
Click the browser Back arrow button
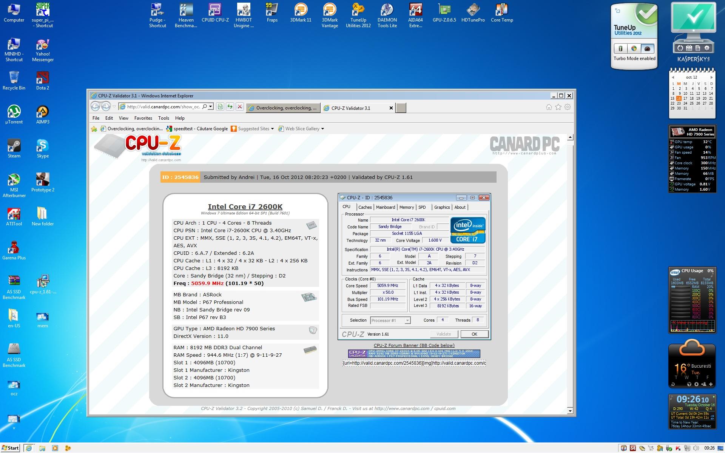96,106
